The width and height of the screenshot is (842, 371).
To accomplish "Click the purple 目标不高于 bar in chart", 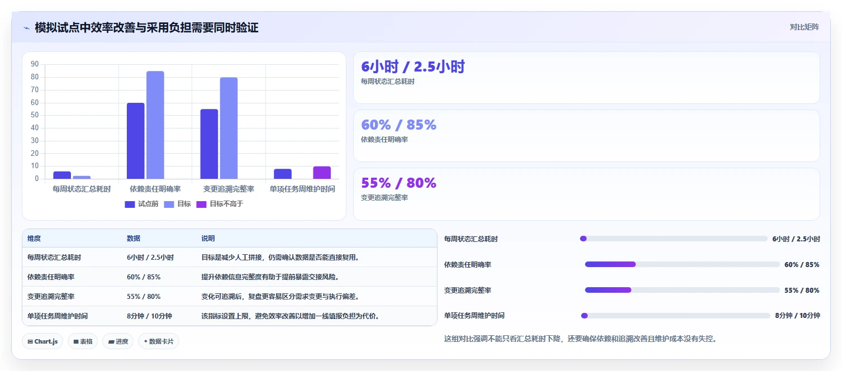I will (322, 173).
